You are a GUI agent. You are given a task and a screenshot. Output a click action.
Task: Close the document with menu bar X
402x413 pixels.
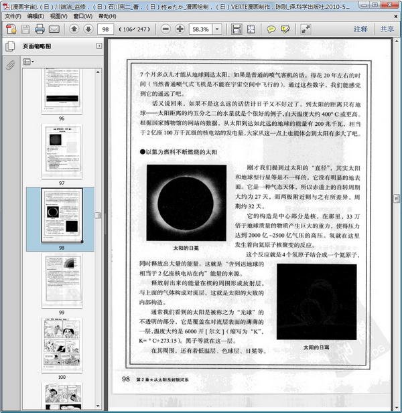pyautogui.click(x=396, y=16)
